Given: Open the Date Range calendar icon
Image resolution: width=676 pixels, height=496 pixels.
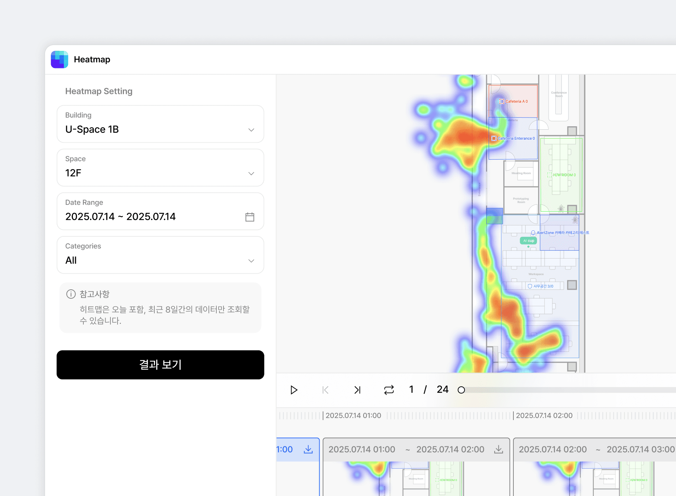Looking at the screenshot, I should 250,217.
